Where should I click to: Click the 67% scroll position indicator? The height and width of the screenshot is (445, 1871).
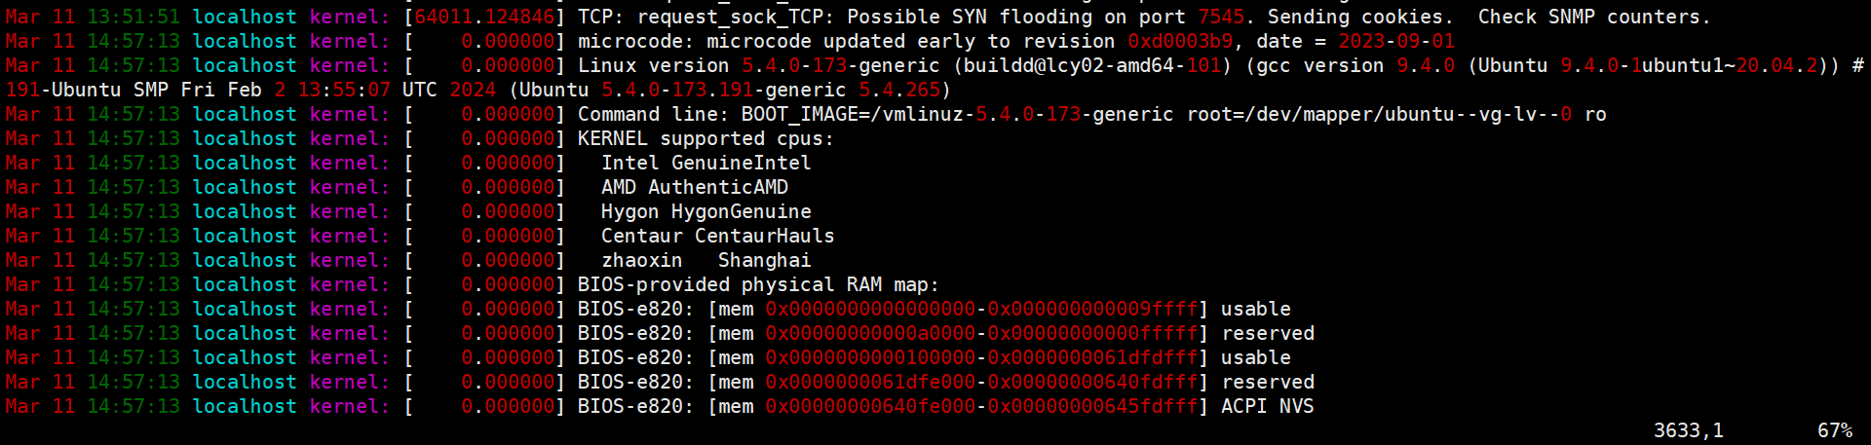(1834, 430)
